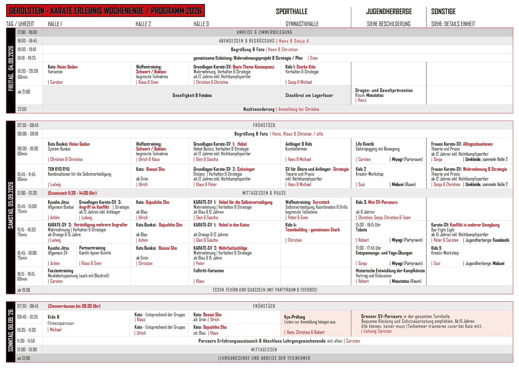519x368 pixels.
Task: Click the Nachtwanderung row
Action: point(259,109)
